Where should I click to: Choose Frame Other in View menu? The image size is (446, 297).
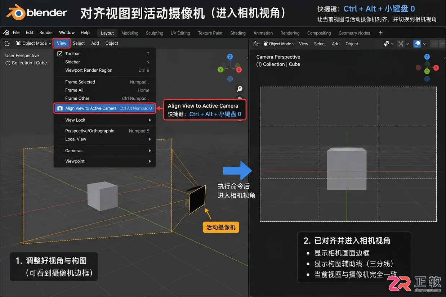[104, 98]
